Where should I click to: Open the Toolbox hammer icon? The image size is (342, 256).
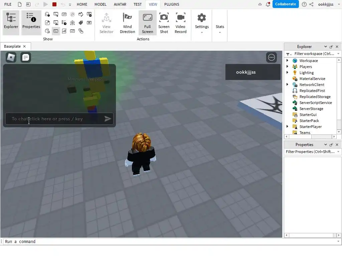pos(47,23)
